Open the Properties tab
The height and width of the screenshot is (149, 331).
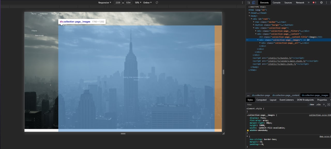point(322,100)
